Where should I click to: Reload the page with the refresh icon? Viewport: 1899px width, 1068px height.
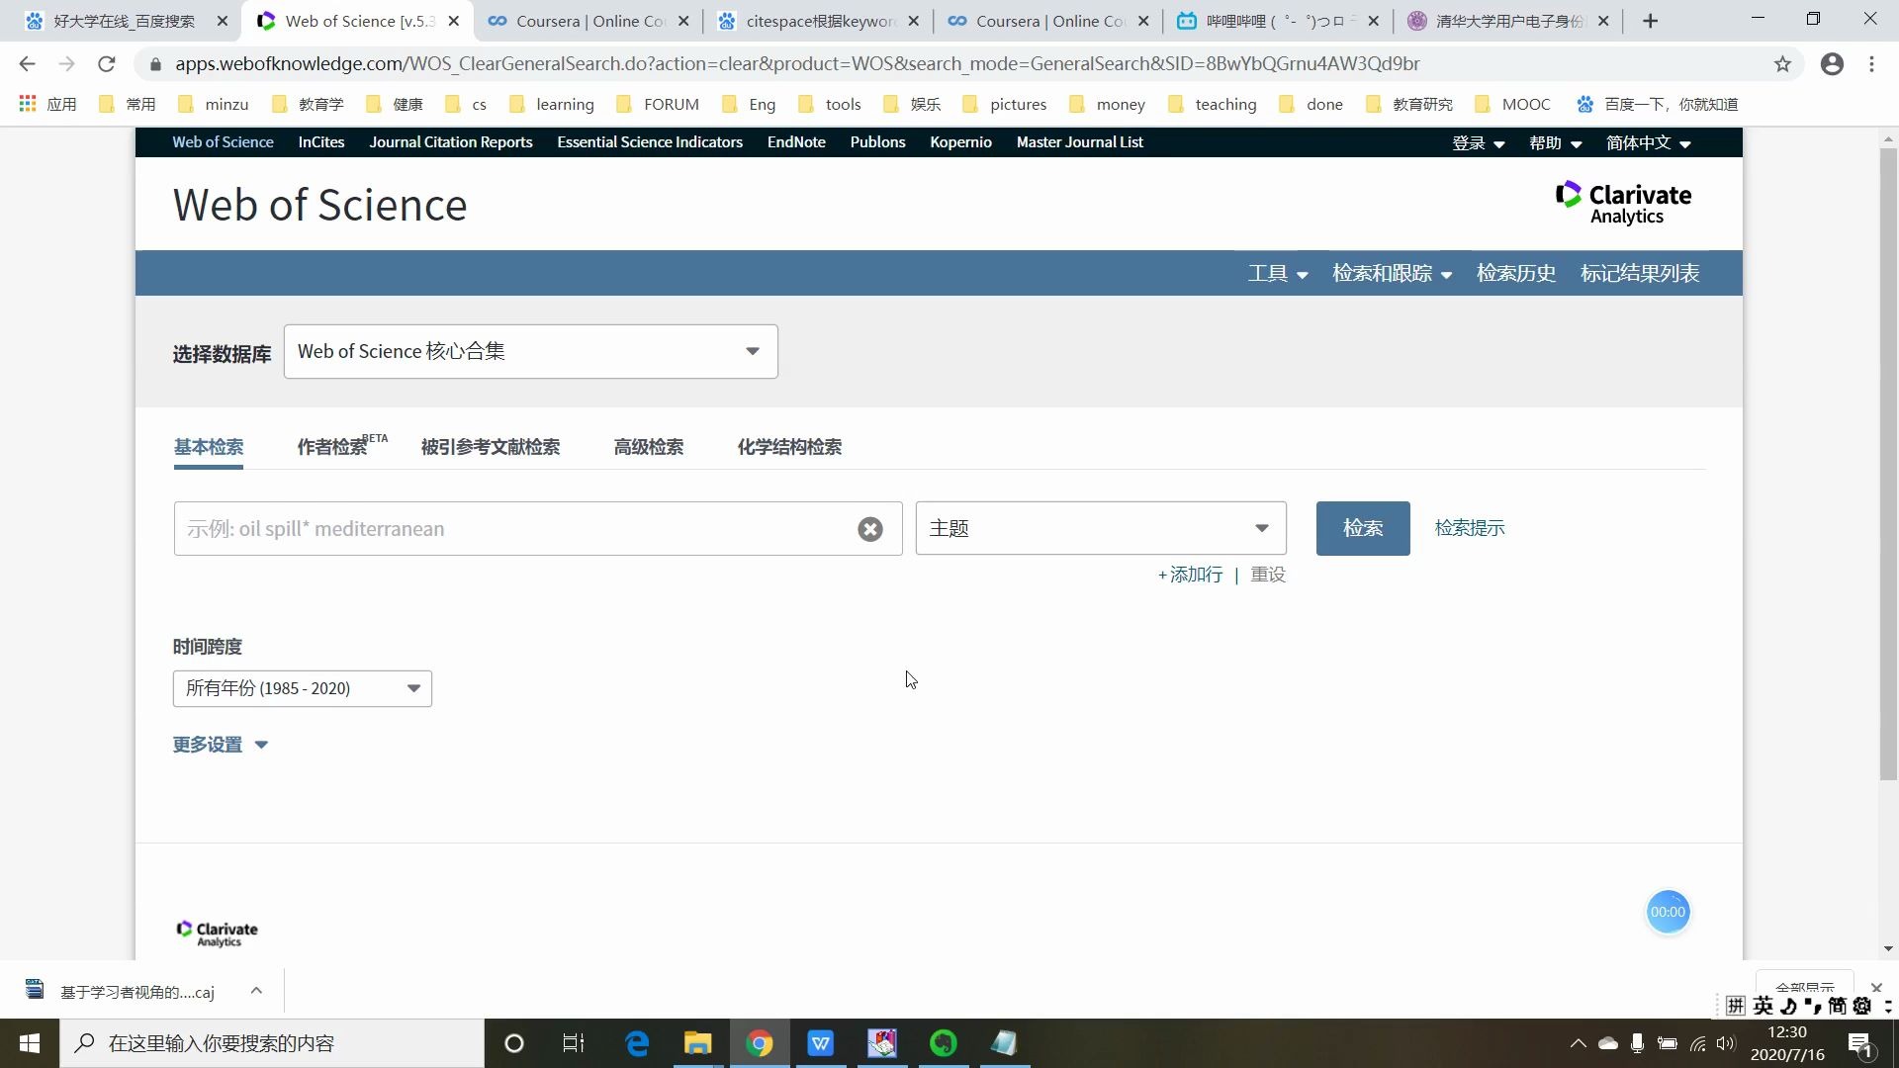107,64
